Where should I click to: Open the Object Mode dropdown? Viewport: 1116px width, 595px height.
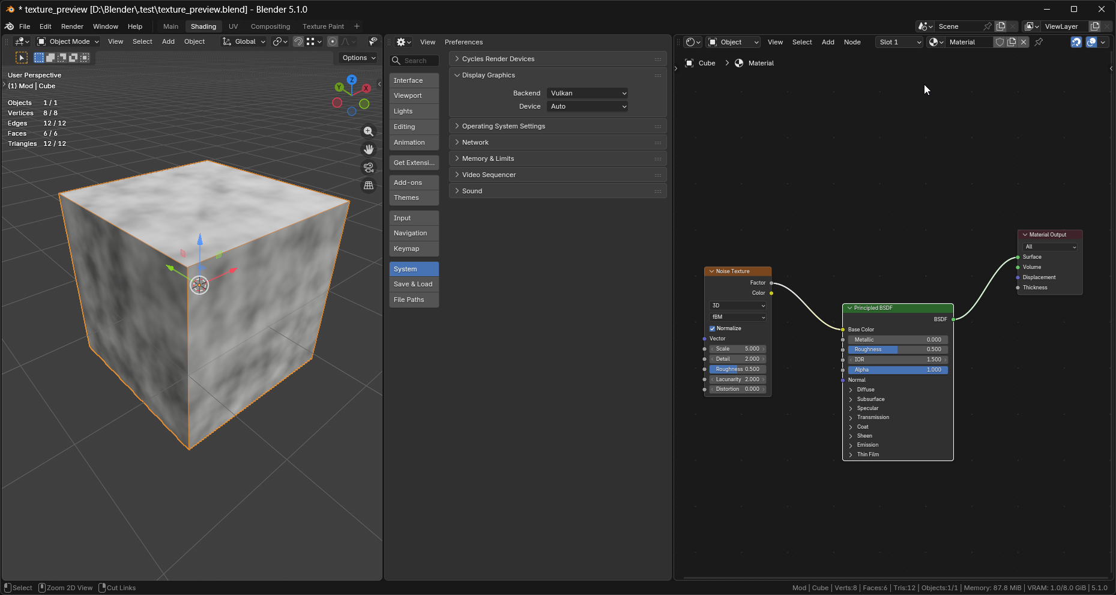(x=68, y=41)
